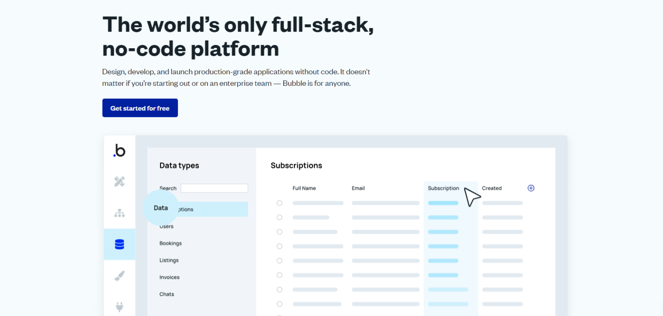The height and width of the screenshot is (316, 663).
Task: Click the add-column plus icon
Action: tap(531, 188)
